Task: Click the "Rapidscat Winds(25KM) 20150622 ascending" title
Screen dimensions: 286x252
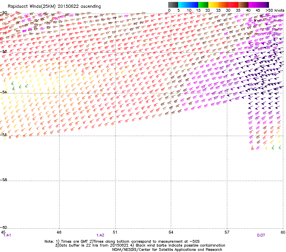Action: pyautogui.click(x=54, y=7)
